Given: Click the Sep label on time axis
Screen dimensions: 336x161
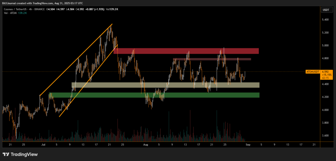Looking at the screenshot, I should pyautogui.click(x=248, y=144).
